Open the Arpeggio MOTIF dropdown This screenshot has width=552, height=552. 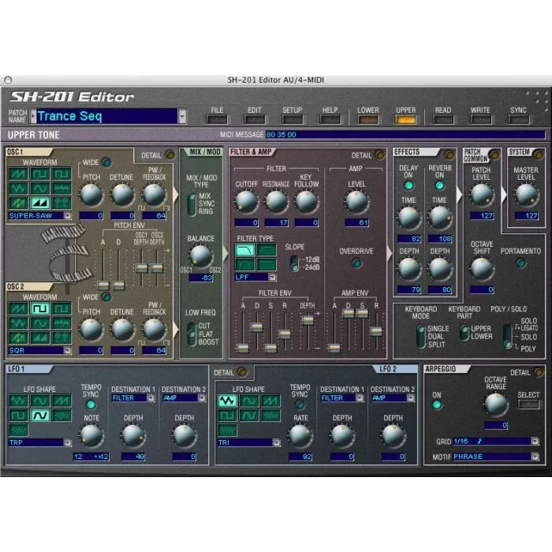[533, 457]
